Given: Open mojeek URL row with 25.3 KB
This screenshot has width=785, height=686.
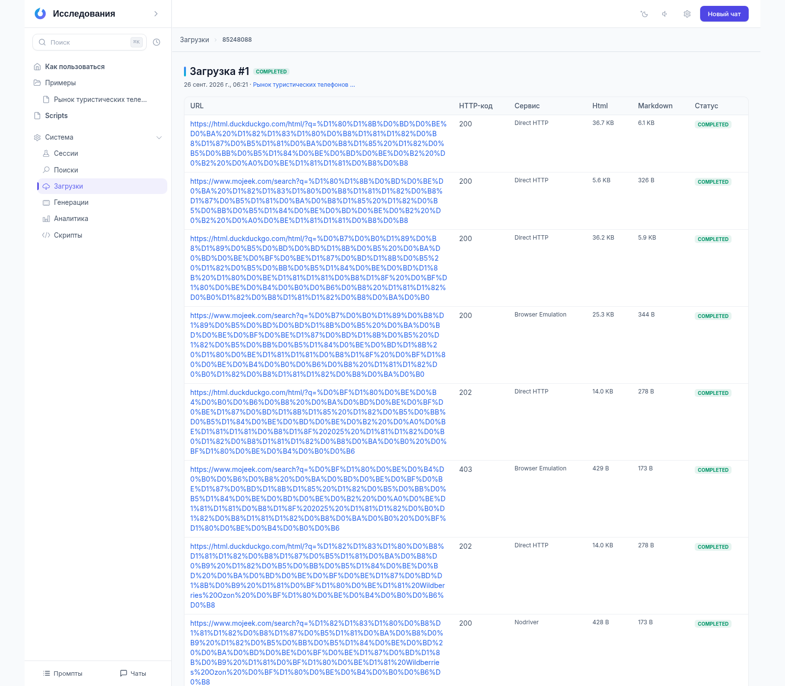Looking at the screenshot, I should coord(318,345).
